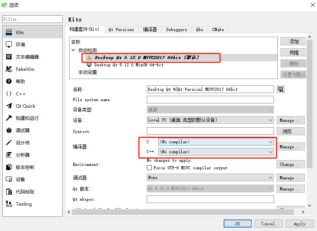This screenshot has height=231, width=317.
Task: Select Desktop Qt 5.12.0 MinGW 64-bit kit
Action: pos(129,65)
